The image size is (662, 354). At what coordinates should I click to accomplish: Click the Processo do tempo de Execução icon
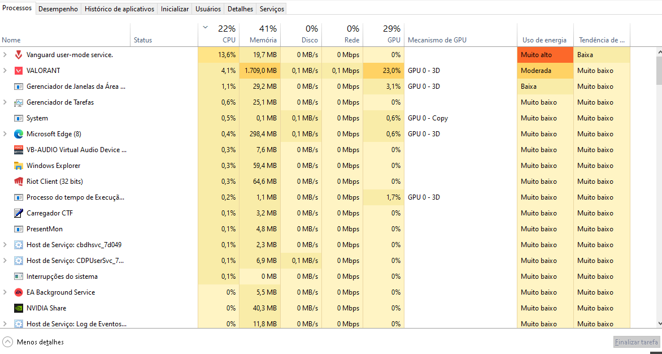click(19, 197)
